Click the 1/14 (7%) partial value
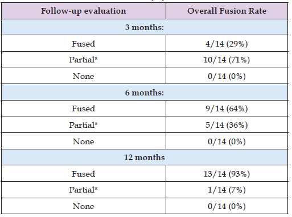The width and height of the screenshot is (292, 217). pyautogui.click(x=227, y=190)
